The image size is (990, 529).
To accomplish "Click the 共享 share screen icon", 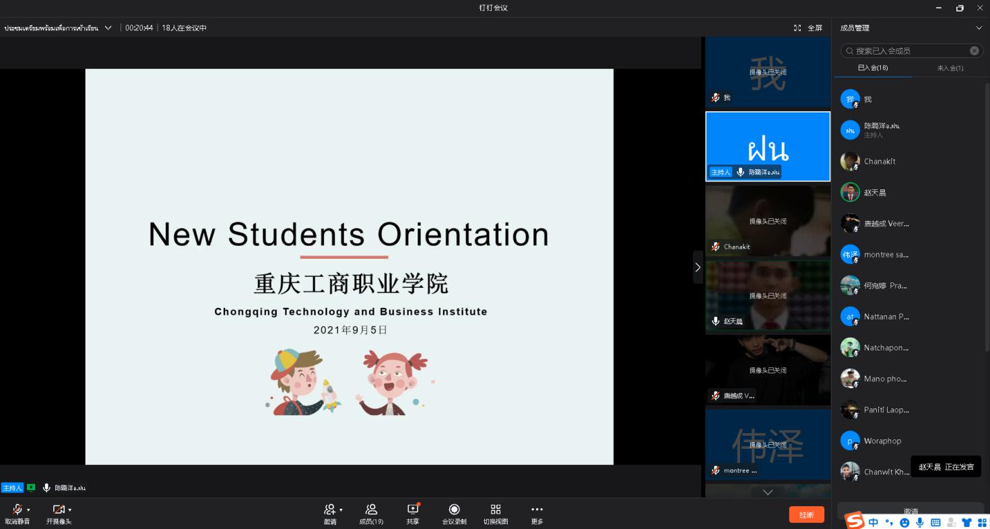I will pos(413,509).
